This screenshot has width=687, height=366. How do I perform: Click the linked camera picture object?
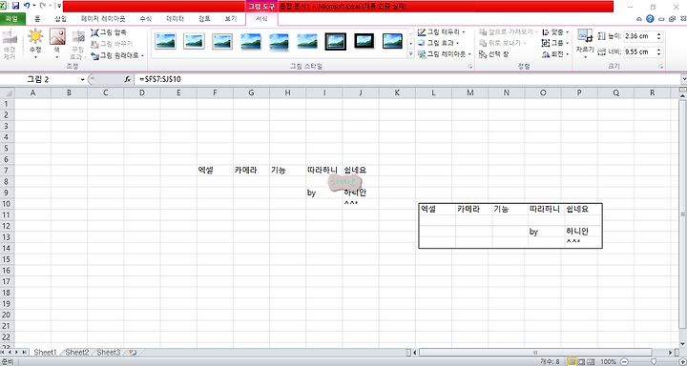[x=510, y=226]
